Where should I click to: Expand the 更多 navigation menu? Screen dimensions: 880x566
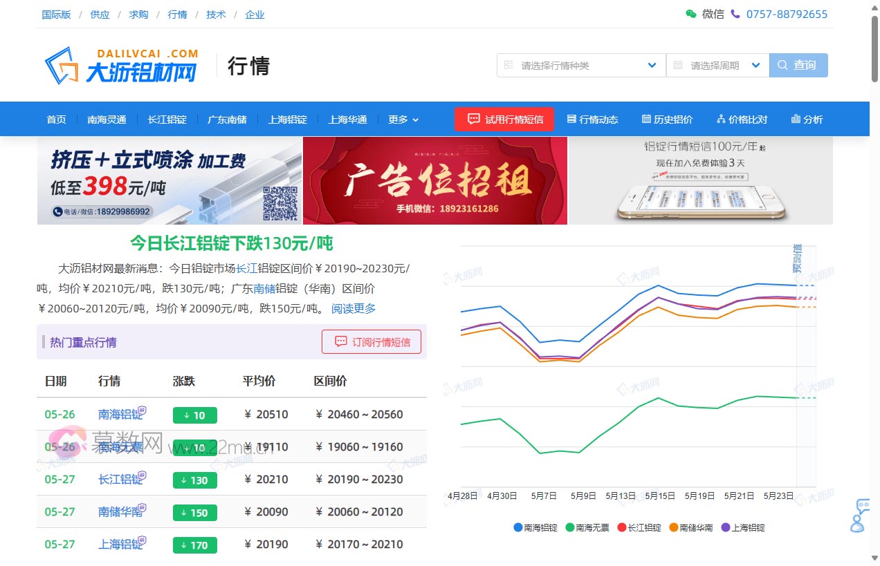(403, 119)
